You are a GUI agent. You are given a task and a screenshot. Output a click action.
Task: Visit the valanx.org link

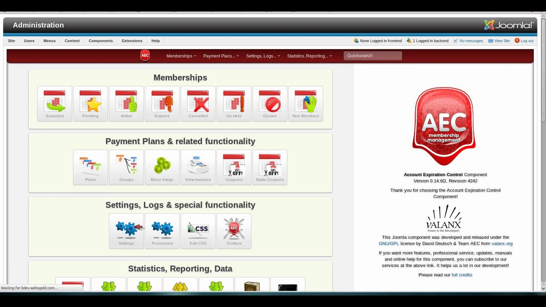click(502, 243)
